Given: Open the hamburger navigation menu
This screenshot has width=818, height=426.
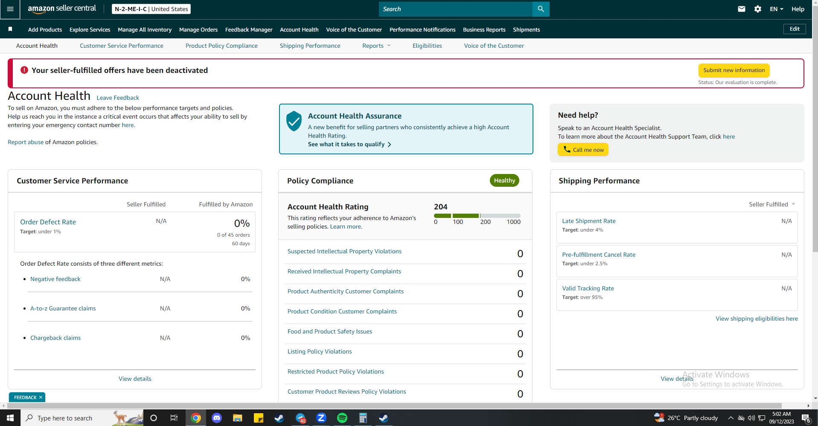Looking at the screenshot, I should click(10, 9).
